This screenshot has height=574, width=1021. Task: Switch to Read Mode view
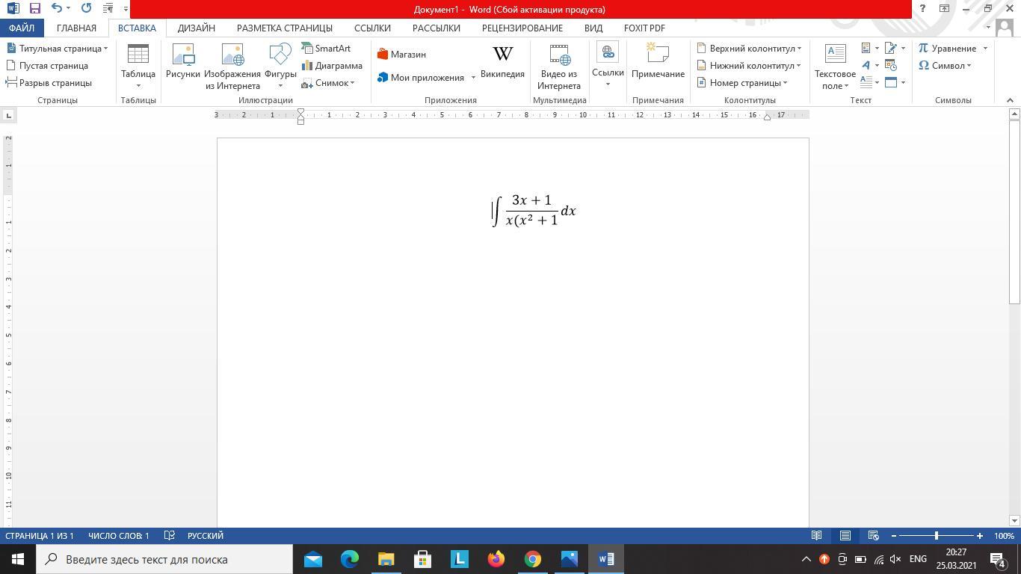tap(817, 536)
